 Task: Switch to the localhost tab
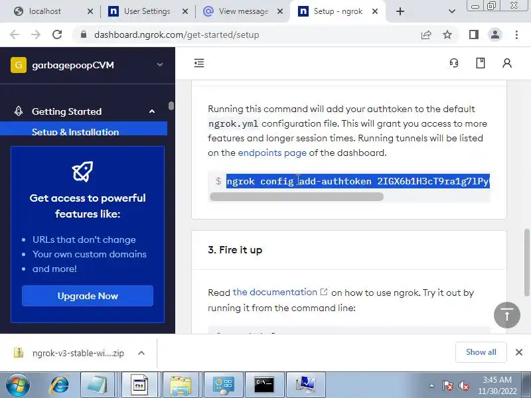[45, 11]
